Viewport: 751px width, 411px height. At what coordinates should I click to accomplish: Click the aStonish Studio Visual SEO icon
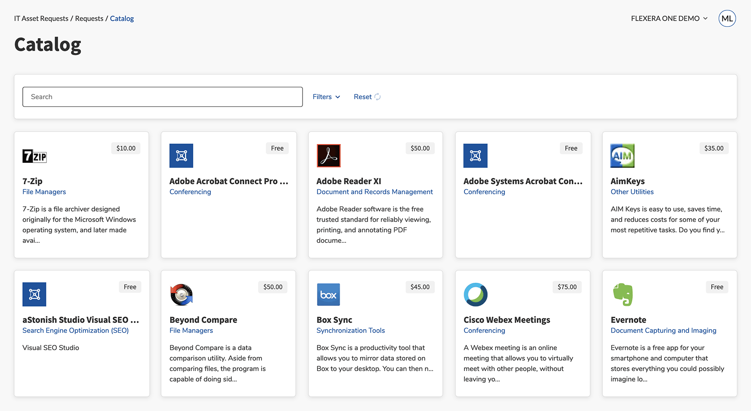click(34, 294)
